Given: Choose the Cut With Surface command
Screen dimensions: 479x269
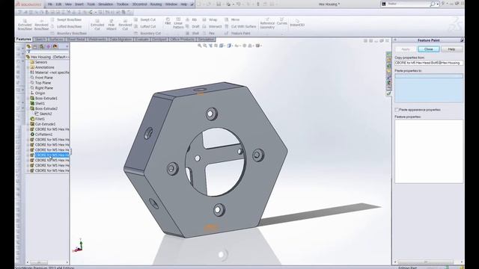Looking at the screenshot, I should (x=240, y=27).
